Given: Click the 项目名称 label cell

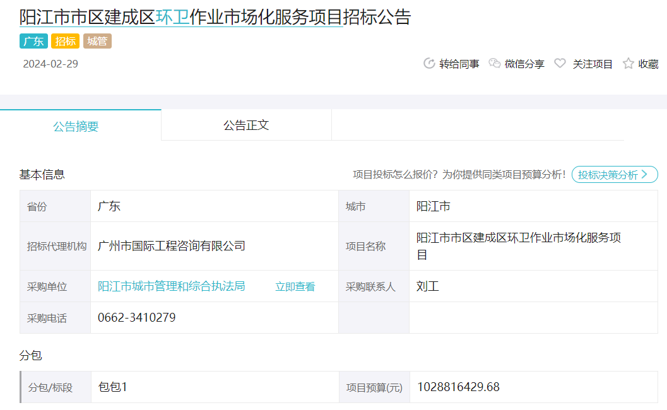Looking at the screenshot, I should pyautogui.click(x=374, y=246).
